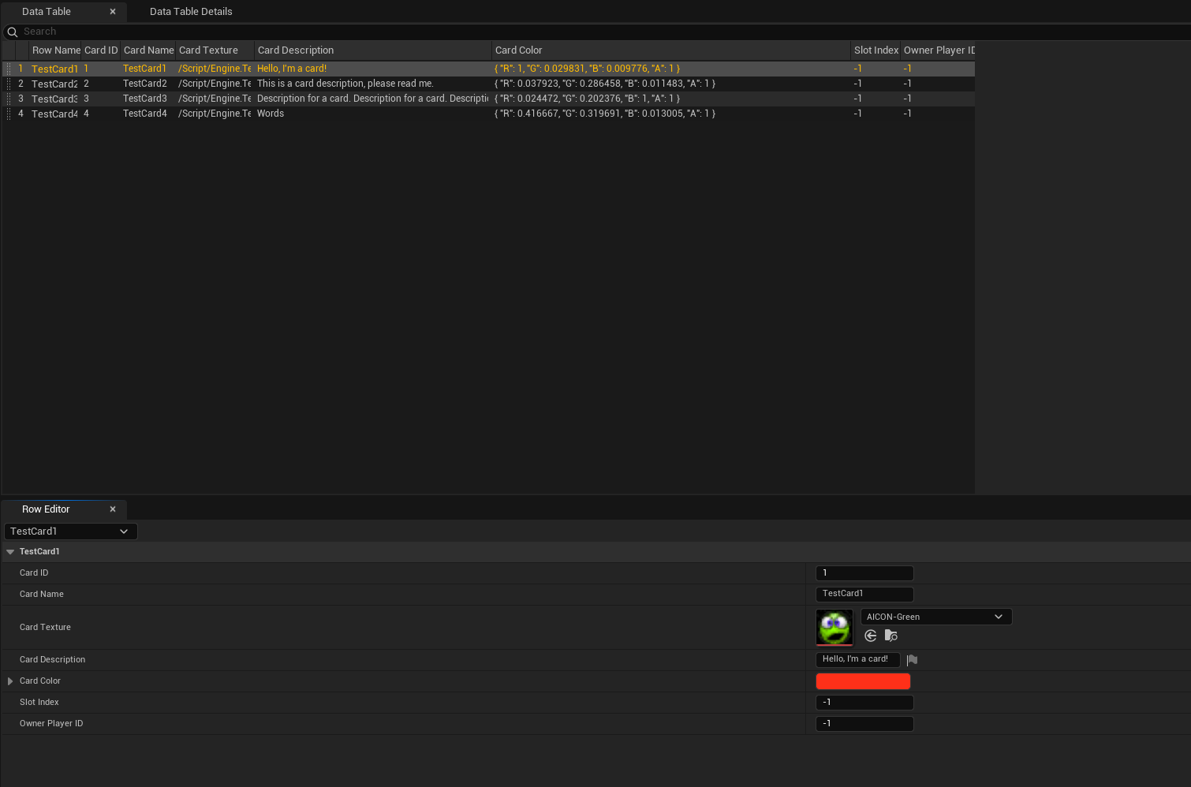Screen dimensions: 1191x787
Task: Click the magnifier icon in the search bar
Action: click(x=12, y=32)
